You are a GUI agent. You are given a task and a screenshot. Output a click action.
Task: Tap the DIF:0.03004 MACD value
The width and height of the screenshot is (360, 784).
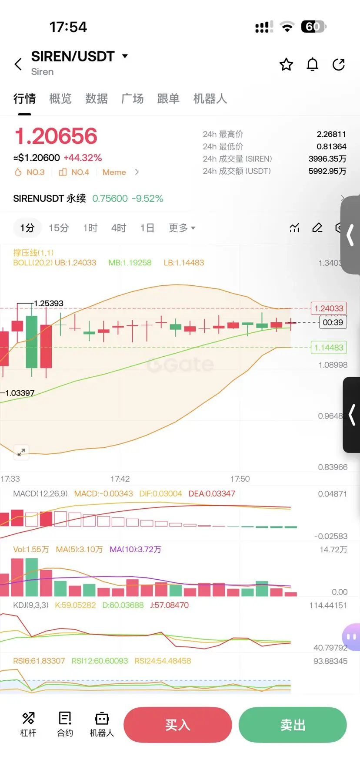pyautogui.click(x=160, y=494)
